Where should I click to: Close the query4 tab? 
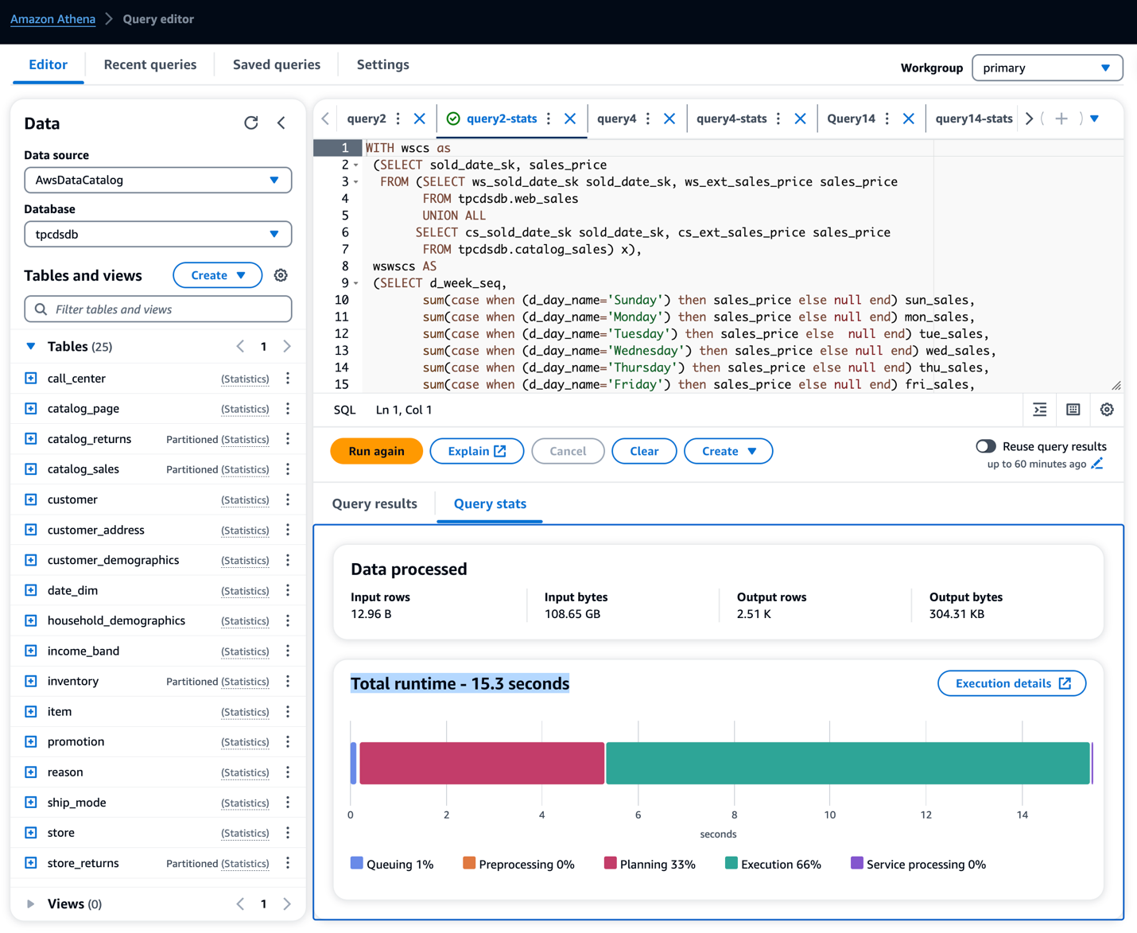[669, 119]
